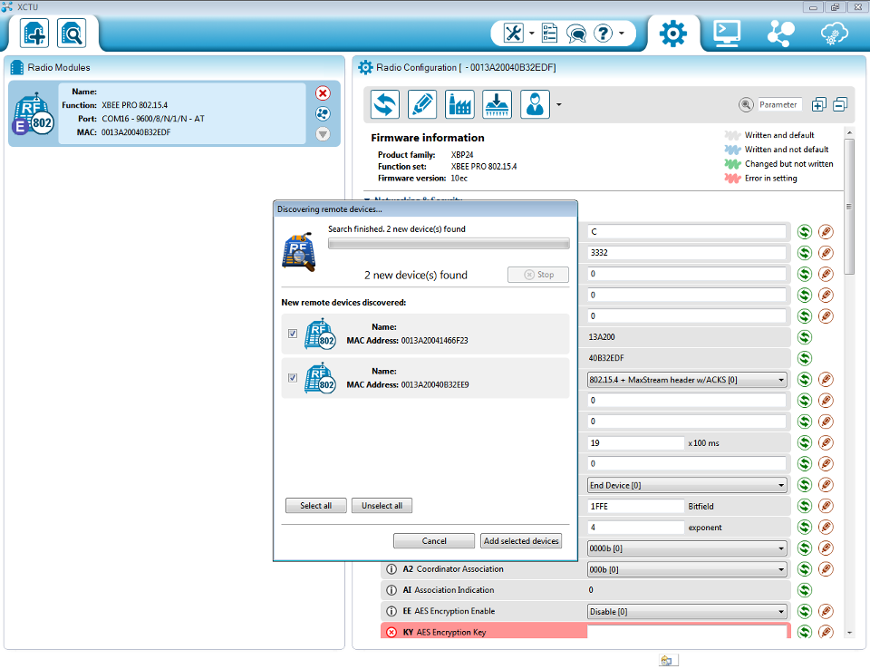The width and height of the screenshot is (870, 669).
Task: Refresh the 3332 parameter value
Action: pyautogui.click(x=805, y=253)
